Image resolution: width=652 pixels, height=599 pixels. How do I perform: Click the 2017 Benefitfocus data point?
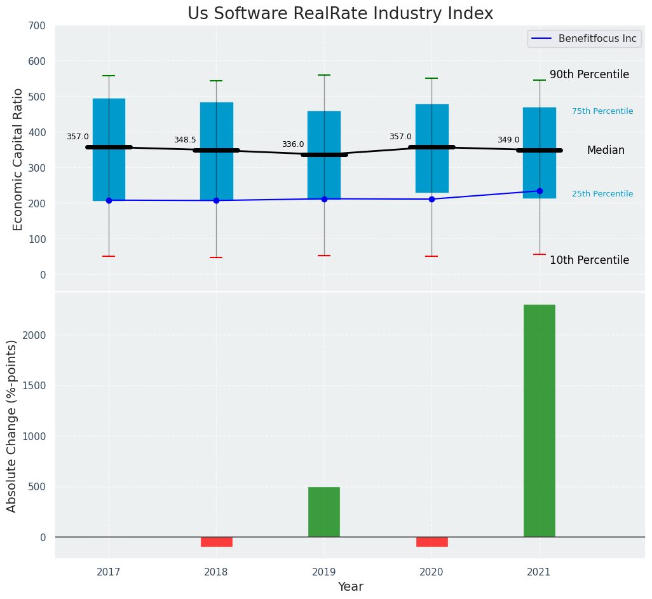click(x=109, y=200)
